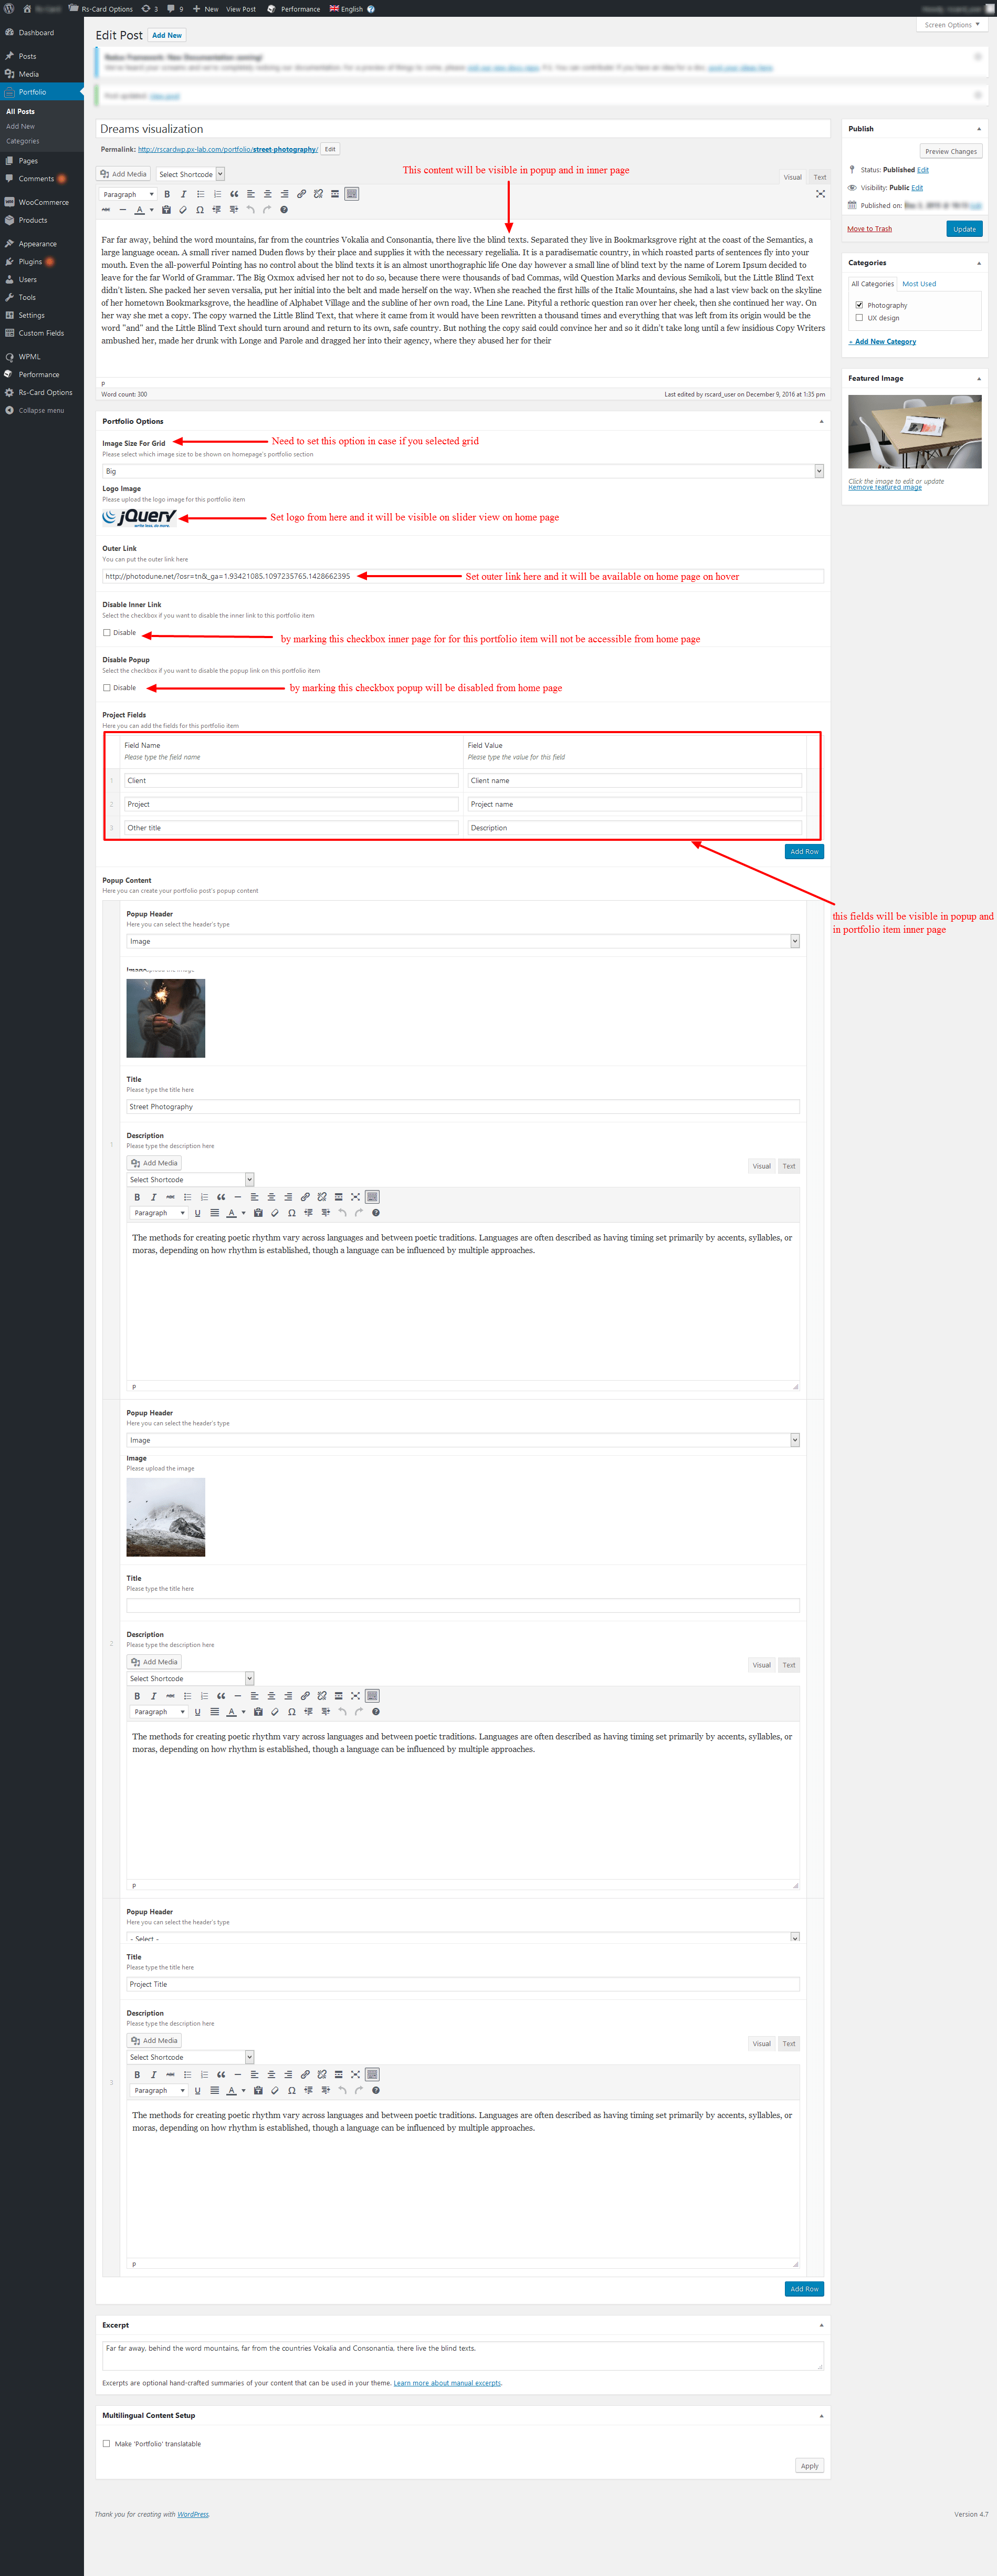Underline text in first popup description editor
The width and height of the screenshot is (997, 2576).
click(x=197, y=1213)
